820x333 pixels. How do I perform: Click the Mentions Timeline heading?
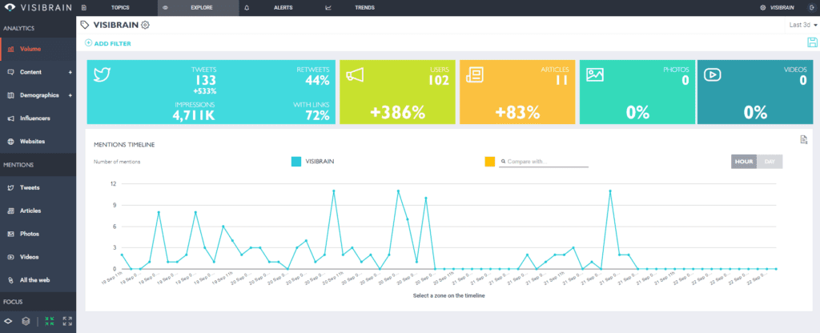tap(124, 144)
